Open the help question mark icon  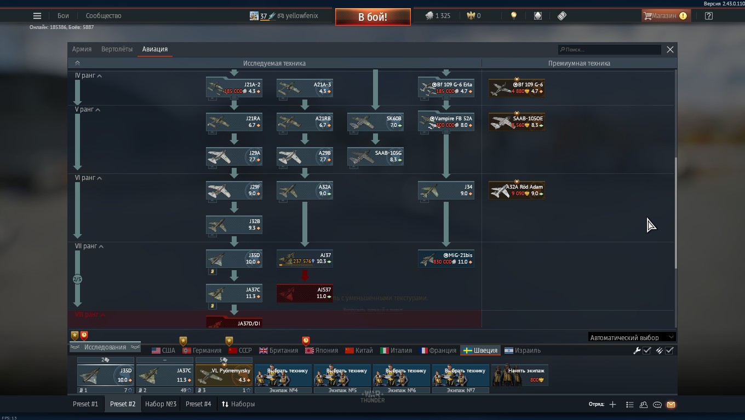coord(708,16)
